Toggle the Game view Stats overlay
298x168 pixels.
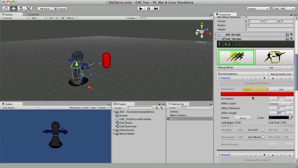[93, 108]
